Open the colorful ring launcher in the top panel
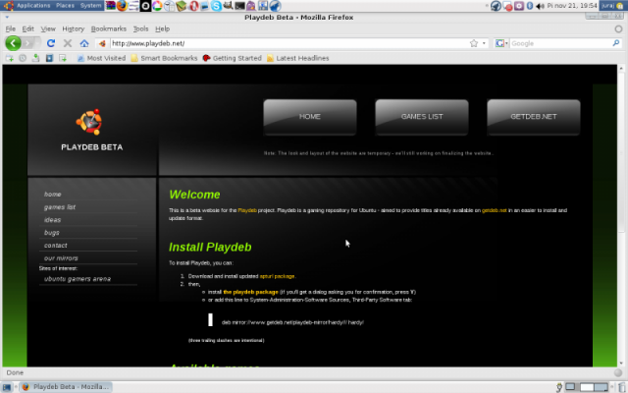 tap(157, 6)
